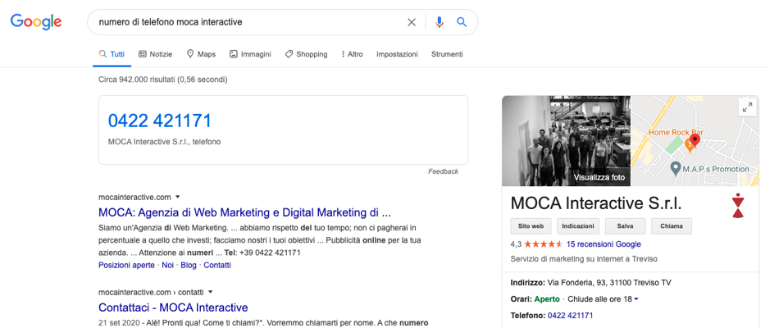Open the Shopping tab
770x328 pixels.
click(306, 54)
